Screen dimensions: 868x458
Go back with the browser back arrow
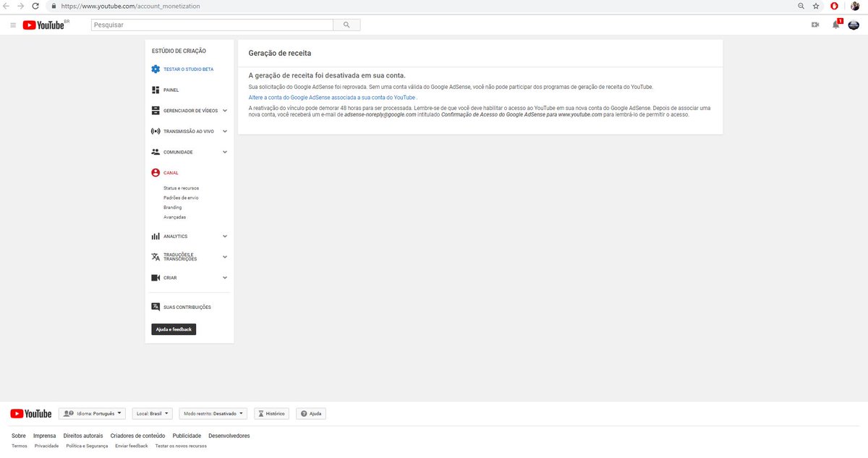[x=7, y=6]
